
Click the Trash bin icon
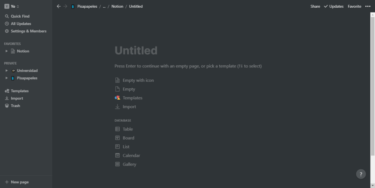[7, 106]
